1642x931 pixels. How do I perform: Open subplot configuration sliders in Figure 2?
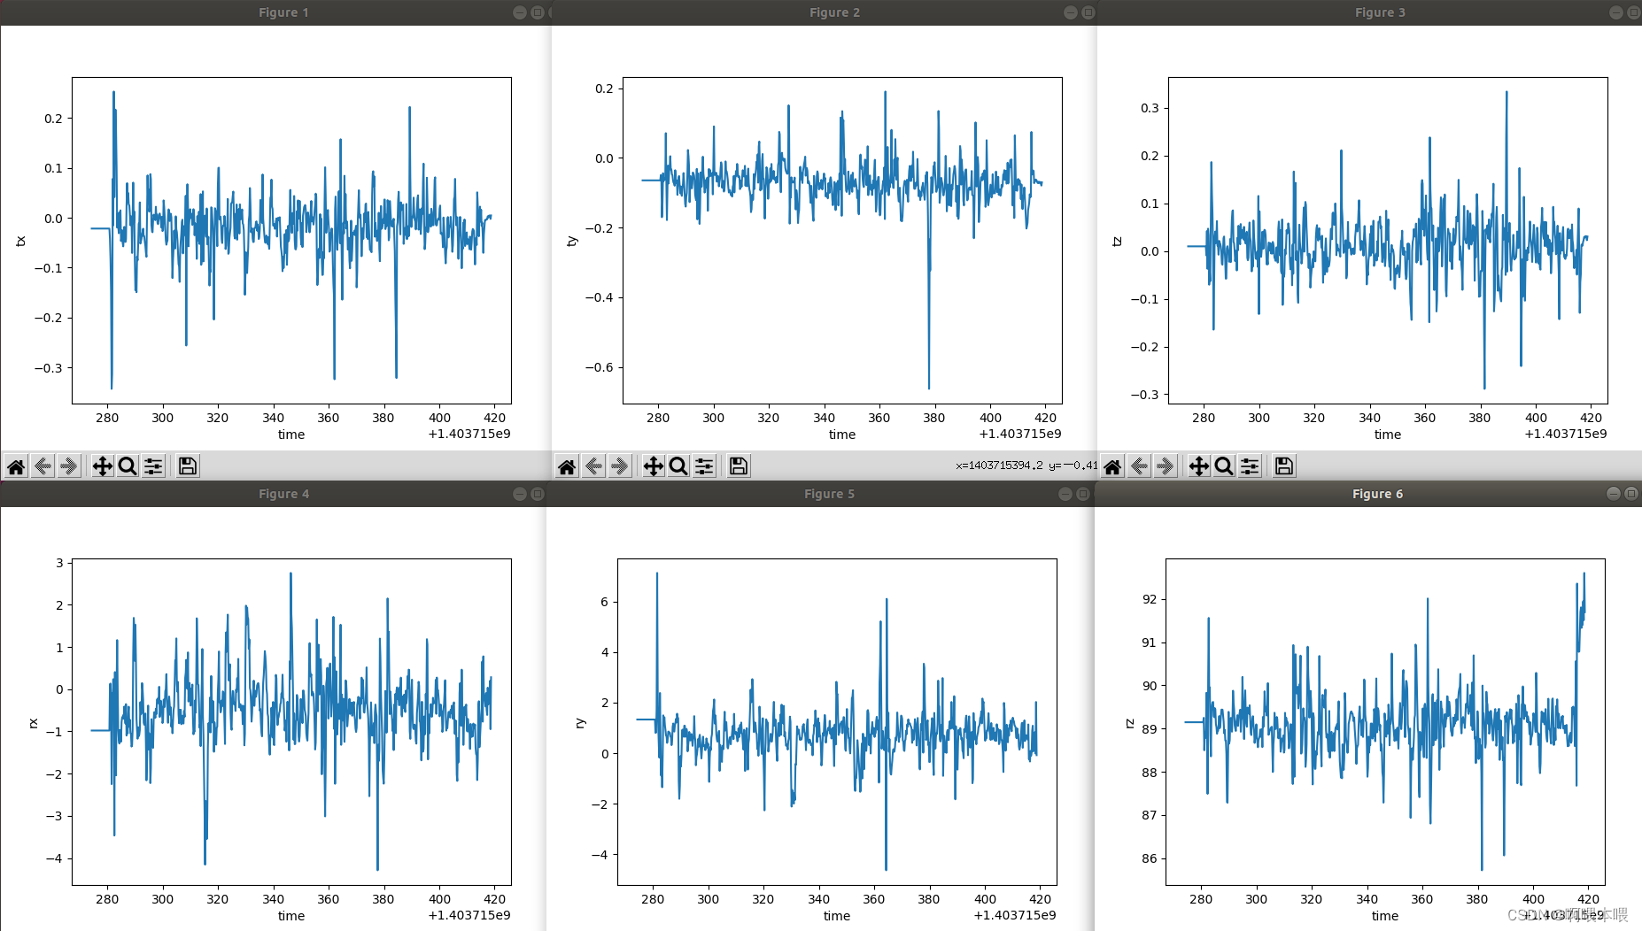pos(704,466)
